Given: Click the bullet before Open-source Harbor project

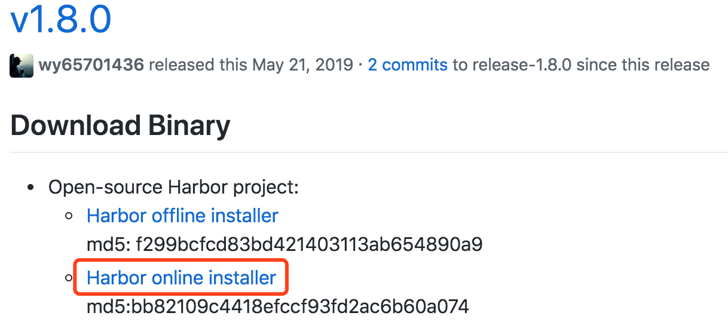Looking at the screenshot, I should point(31,188).
